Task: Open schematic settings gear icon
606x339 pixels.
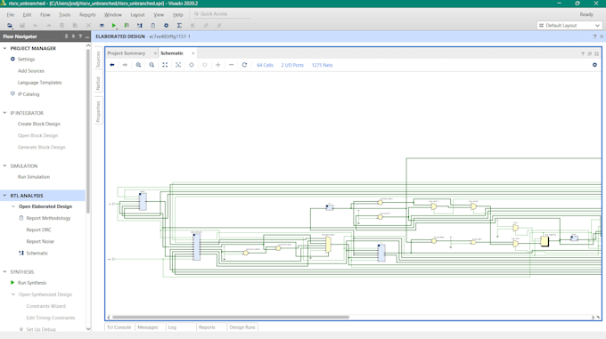Action: click(594, 65)
